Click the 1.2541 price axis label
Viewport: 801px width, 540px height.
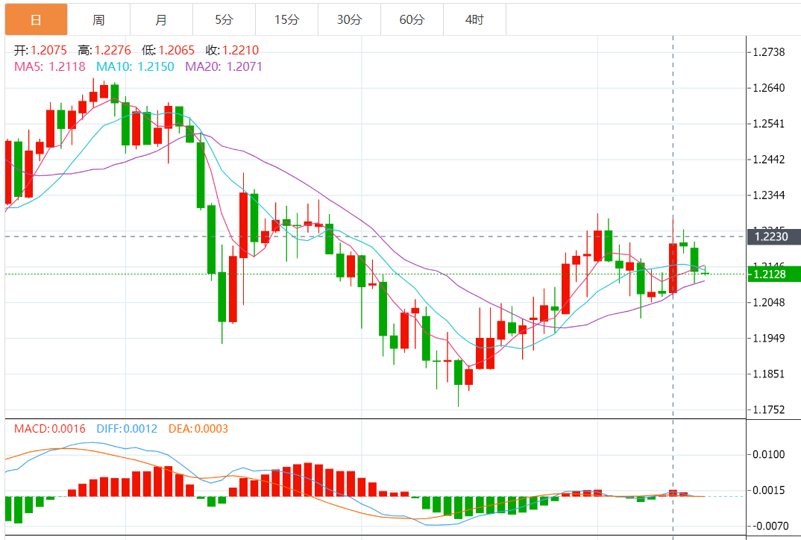coord(769,124)
